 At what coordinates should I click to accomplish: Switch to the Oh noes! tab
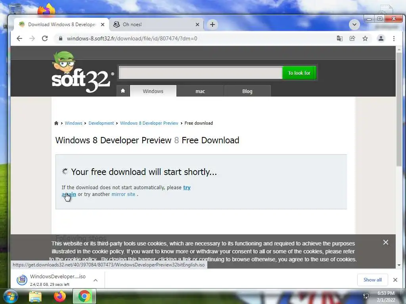[156, 25]
